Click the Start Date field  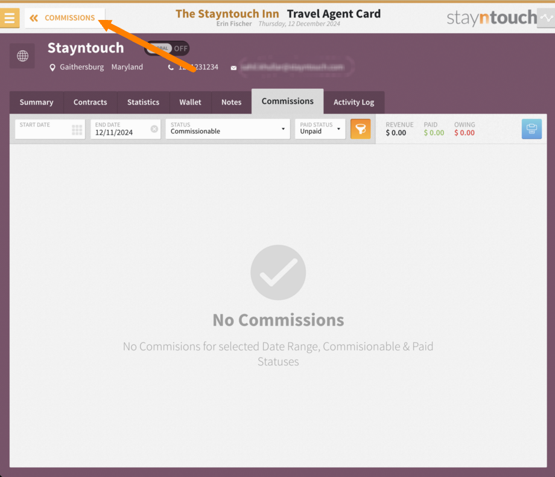[x=50, y=129]
